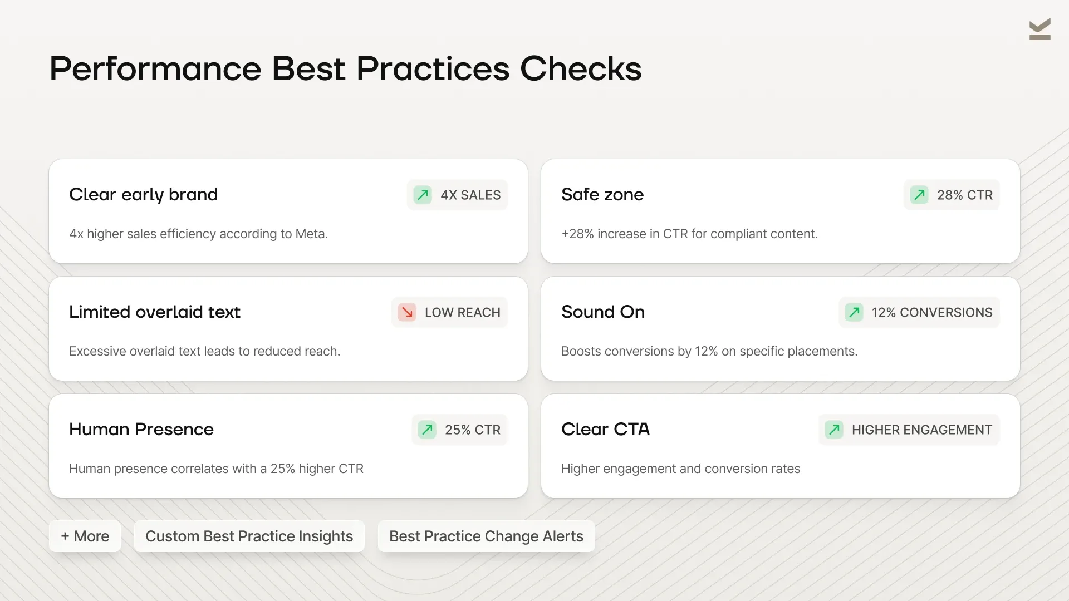Select the Clear CTA card title
Screen dimensions: 1069x601
click(x=605, y=430)
